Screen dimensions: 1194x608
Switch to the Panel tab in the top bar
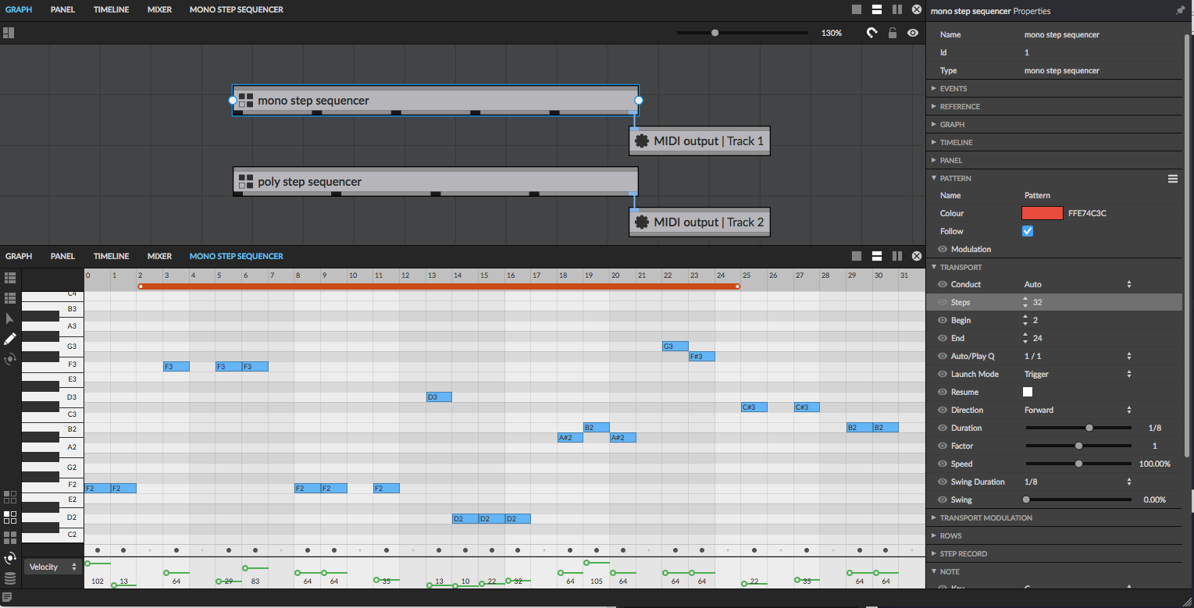(62, 9)
